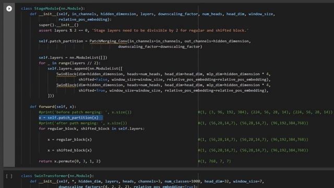334x188 pixels.
Task: Click the 'shifted=False' argument line
Action: [174, 79]
